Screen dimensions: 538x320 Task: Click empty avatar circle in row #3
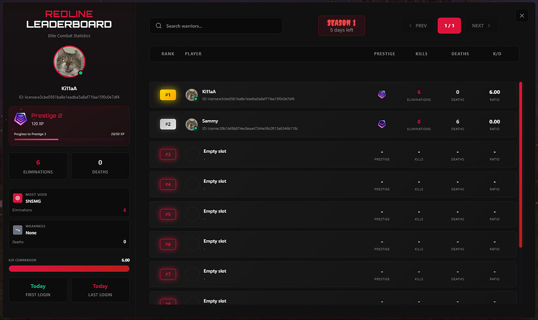(x=192, y=155)
